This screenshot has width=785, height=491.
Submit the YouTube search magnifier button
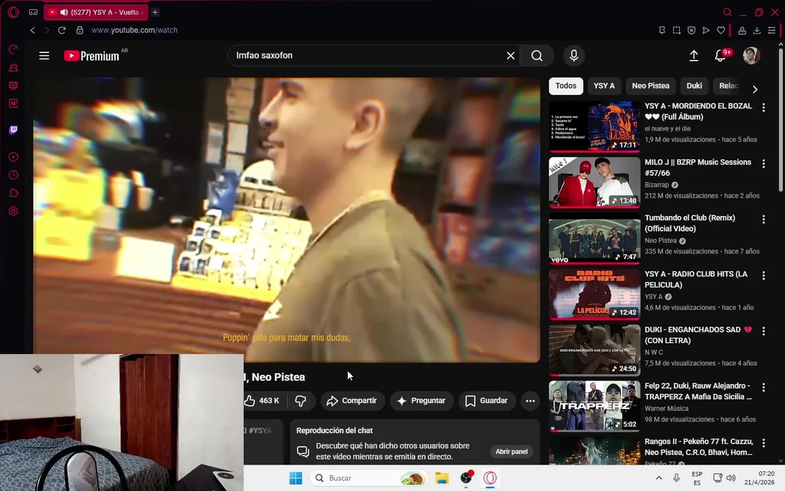click(537, 56)
